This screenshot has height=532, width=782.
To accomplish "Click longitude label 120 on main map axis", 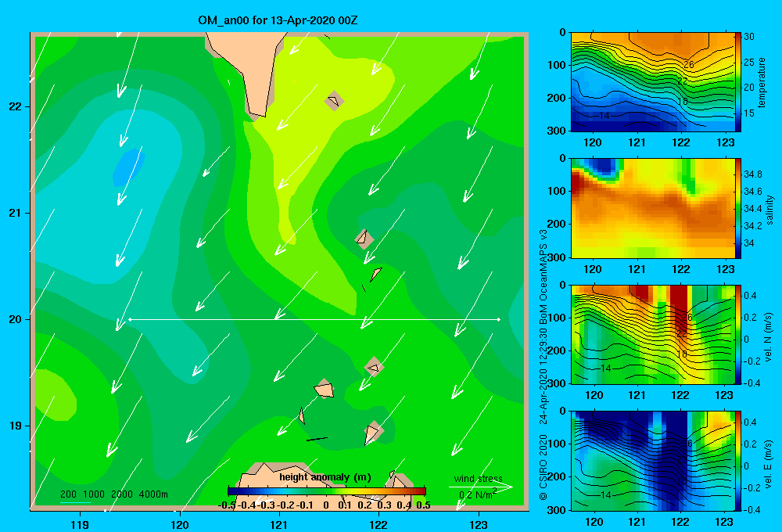I will (x=180, y=524).
